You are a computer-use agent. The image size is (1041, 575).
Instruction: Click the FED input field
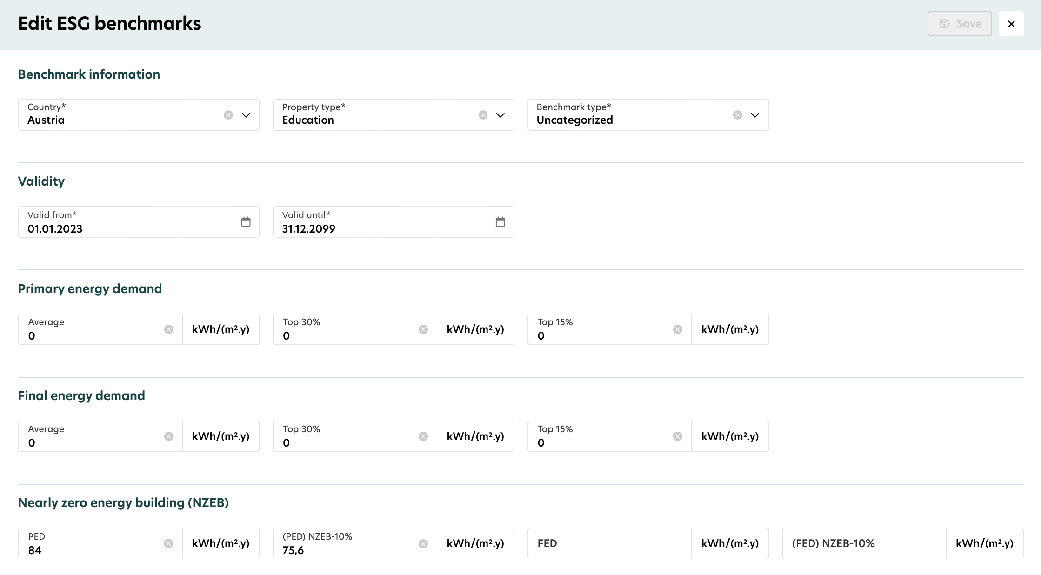609,543
